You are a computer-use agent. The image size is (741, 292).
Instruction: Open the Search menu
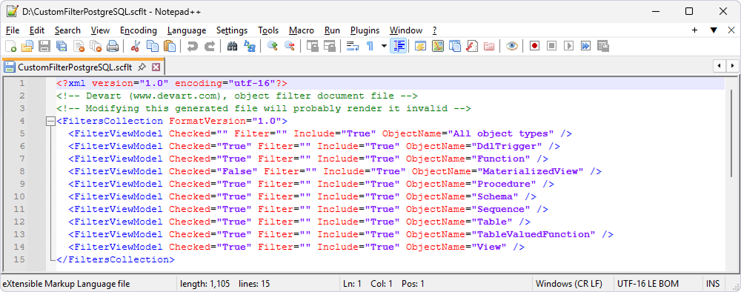67,30
